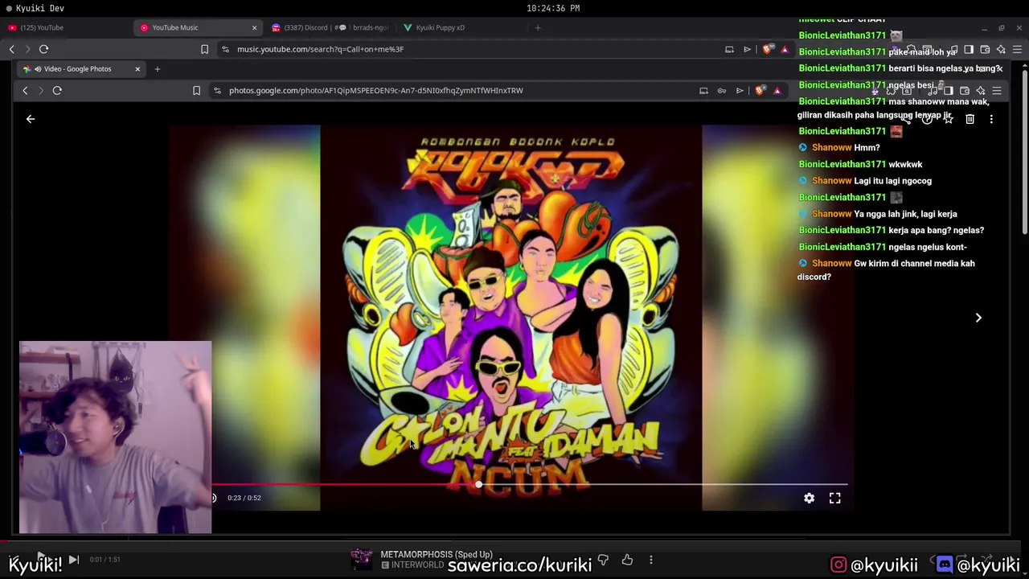Open site settings icon beside photos.google.com URL
1029x579 pixels.
click(218, 90)
